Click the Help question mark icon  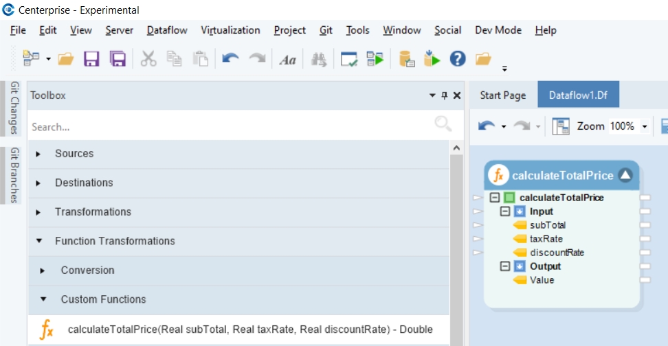click(x=458, y=59)
